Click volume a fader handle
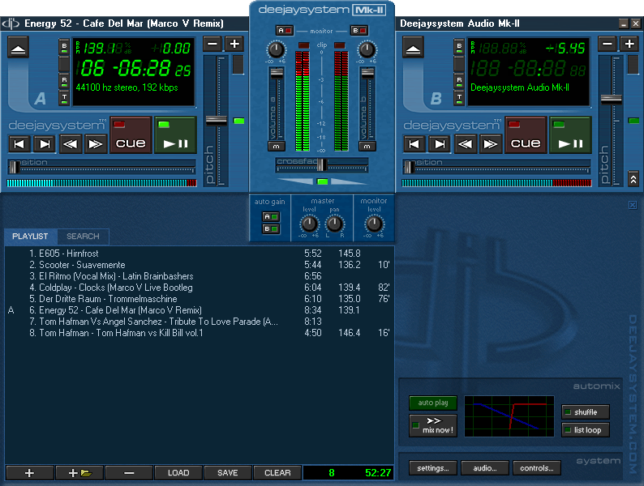This screenshot has width=644, height=486. tap(277, 74)
